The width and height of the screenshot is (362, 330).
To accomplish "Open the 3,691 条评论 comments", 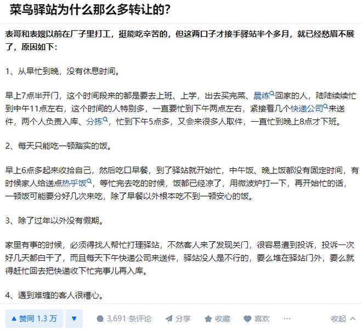I will pos(123,318).
